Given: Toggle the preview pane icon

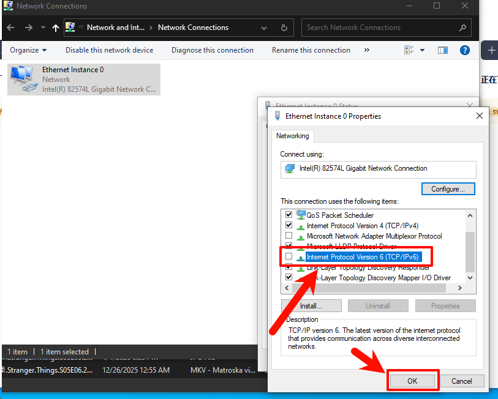Looking at the screenshot, I should tap(443, 50).
